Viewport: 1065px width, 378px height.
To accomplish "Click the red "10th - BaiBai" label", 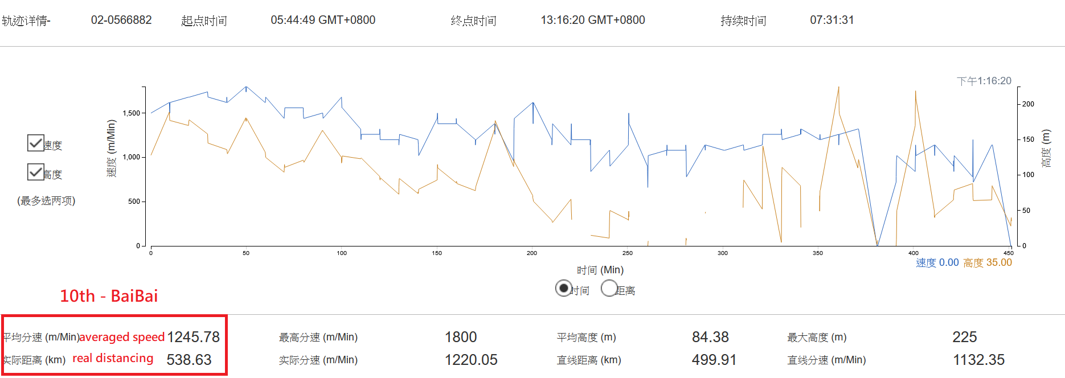I will pos(109,296).
